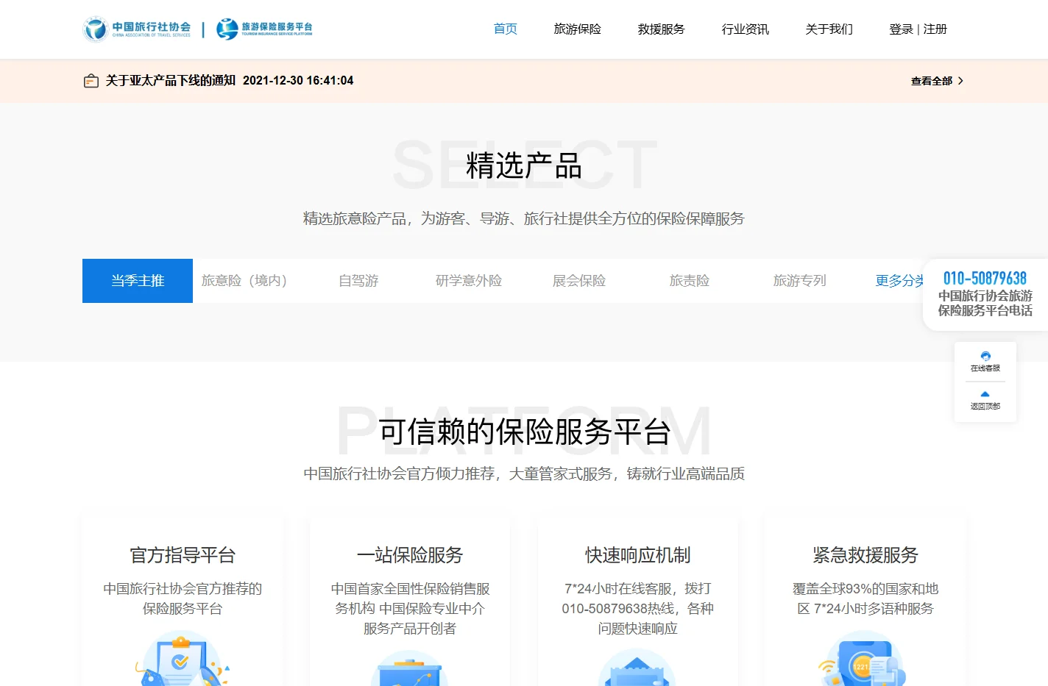Select the 旅游专列 tab

pyautogui.click(x=800, y=281)
